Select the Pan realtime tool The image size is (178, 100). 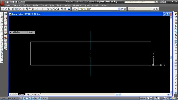point(48,9)
